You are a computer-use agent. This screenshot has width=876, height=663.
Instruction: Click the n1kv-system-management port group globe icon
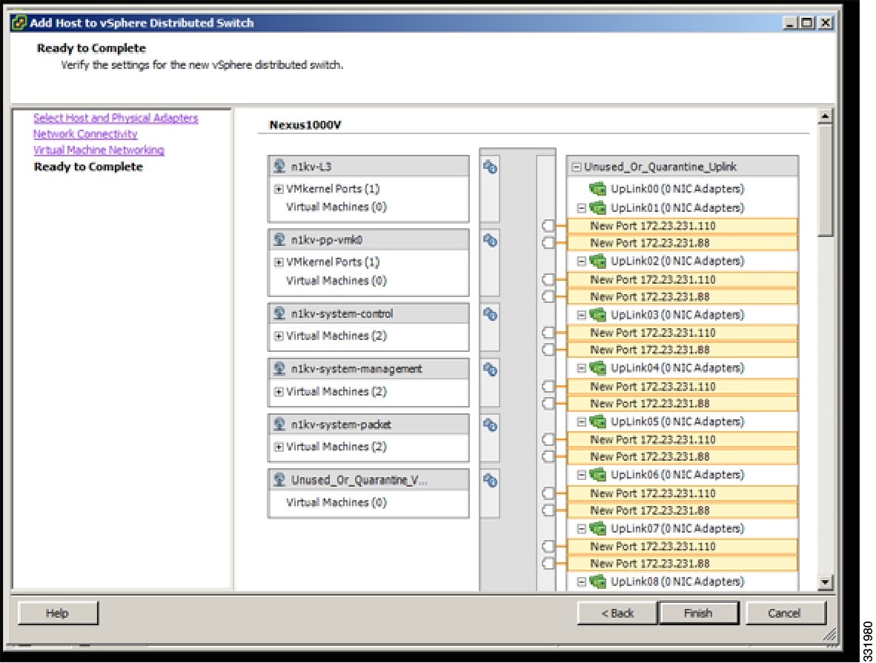coord(279,369)
